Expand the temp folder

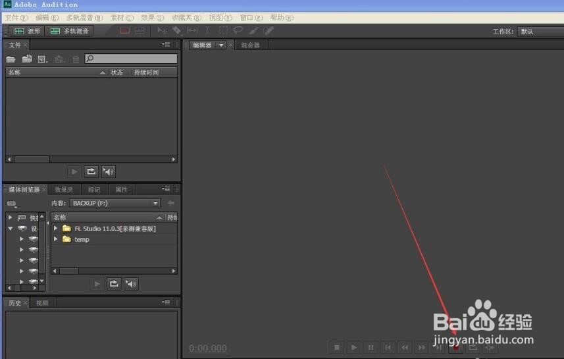(55, 239)
